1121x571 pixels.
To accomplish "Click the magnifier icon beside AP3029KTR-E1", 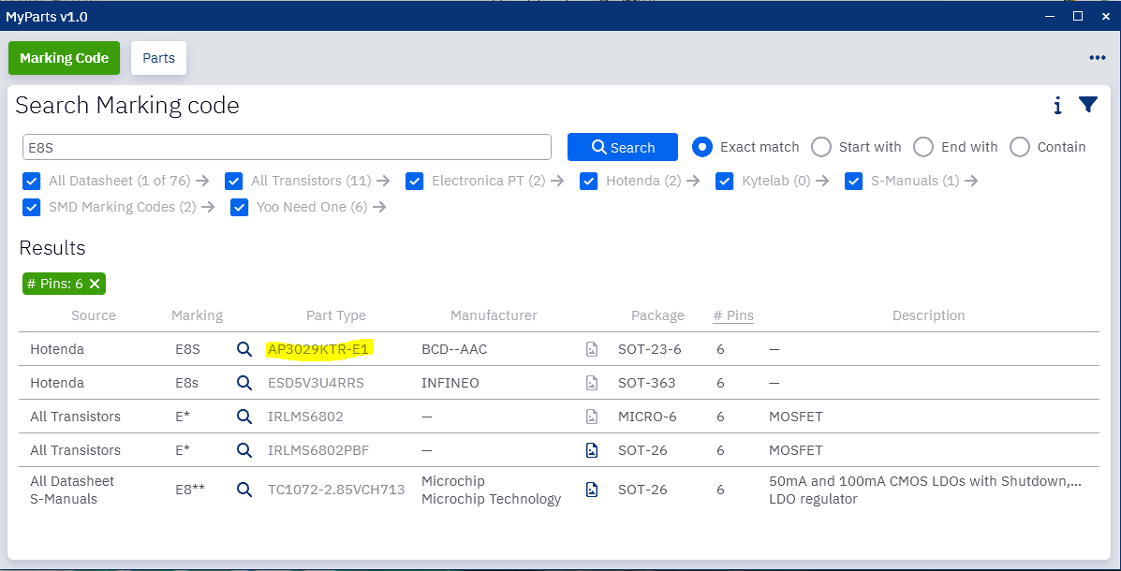I will pyautogui.click(x=244, y=349).
